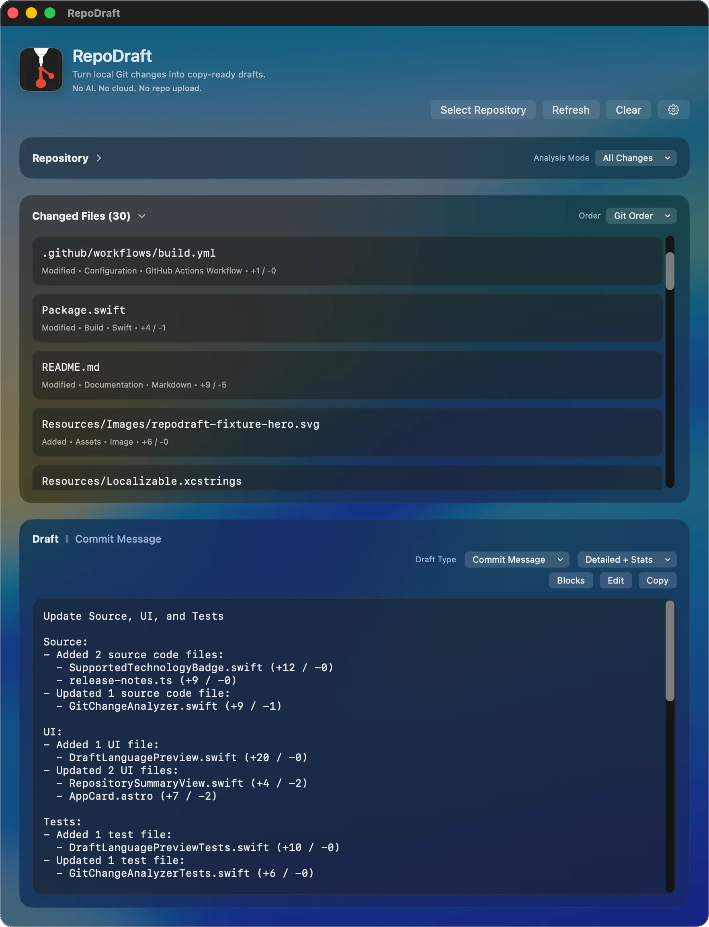Copy the draft to clipboard
The width and height of the screenshot is (709, 927).
657,580
